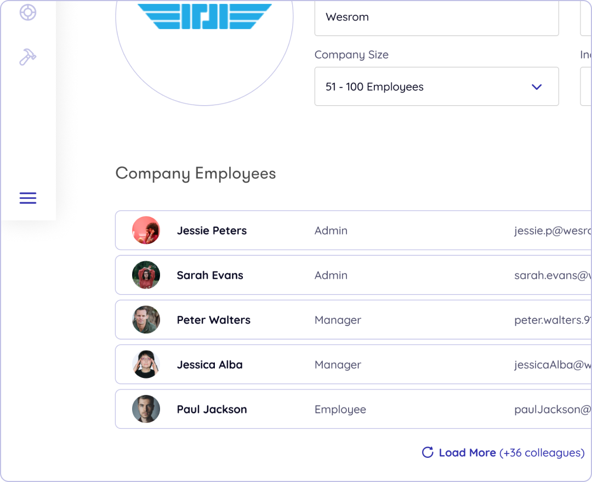Click the Load More refresh icon

428,452
